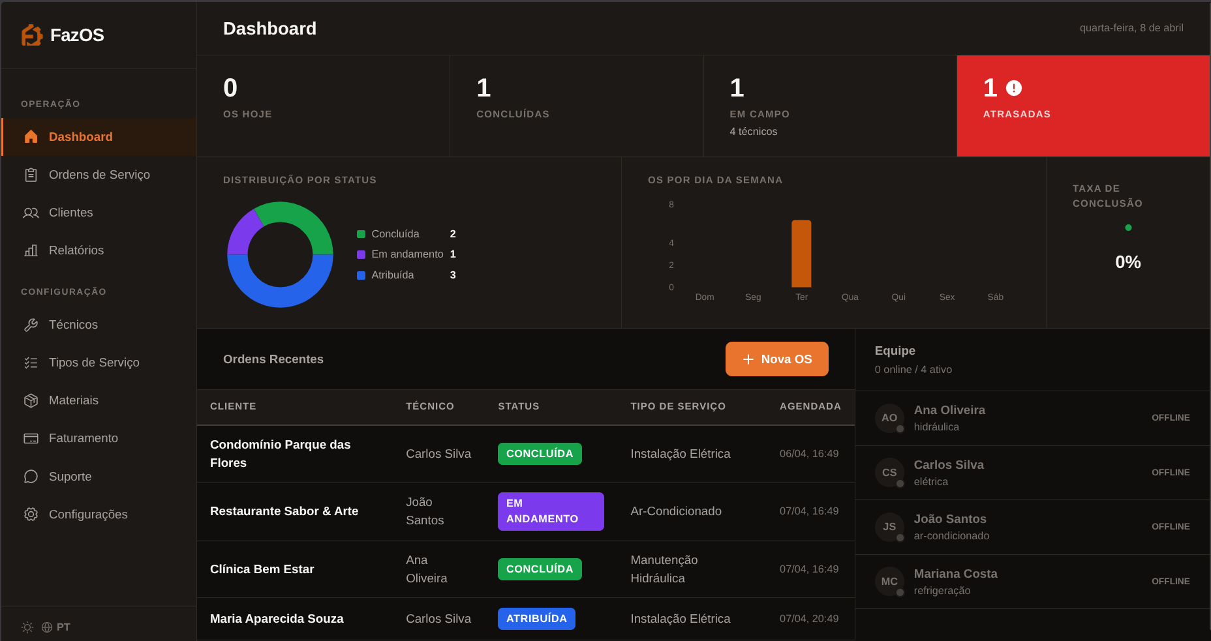Toggle light theme with the sun icon
Screen dimensions: 1211x641
click(27, 627)
